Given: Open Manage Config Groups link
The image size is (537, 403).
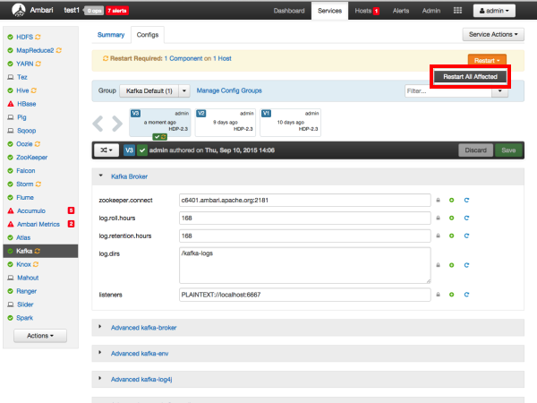Looking at the screenshot, I should (229, 90).
